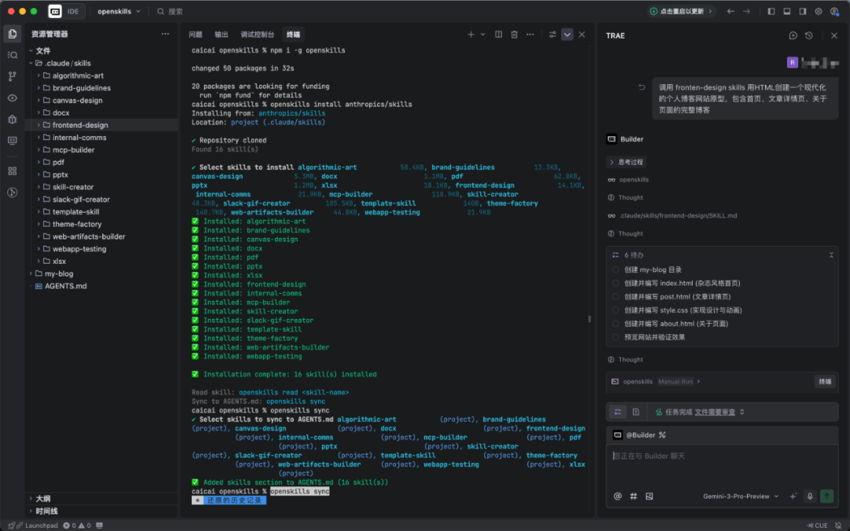Navigate forward with right arrow in title bar
Image resolution: width=850 pixels, height=531 pixels.
(x=746, y=11)
